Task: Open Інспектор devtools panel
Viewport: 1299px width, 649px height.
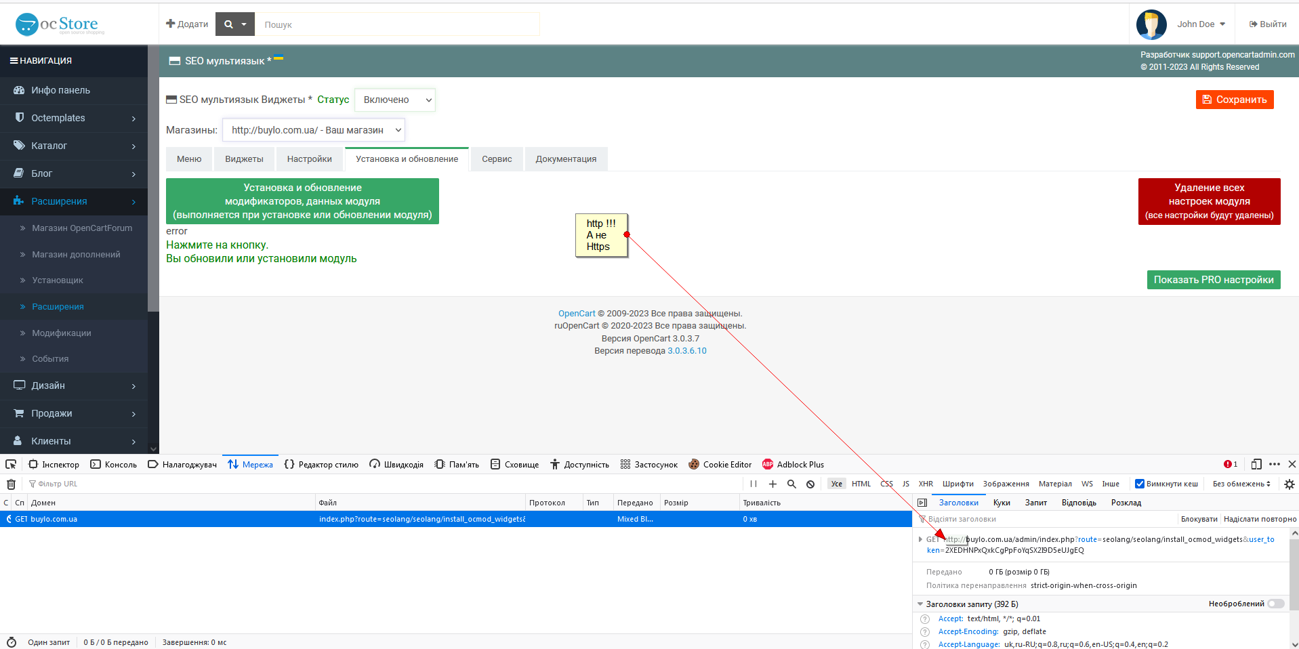Action: tap(54, 464)
